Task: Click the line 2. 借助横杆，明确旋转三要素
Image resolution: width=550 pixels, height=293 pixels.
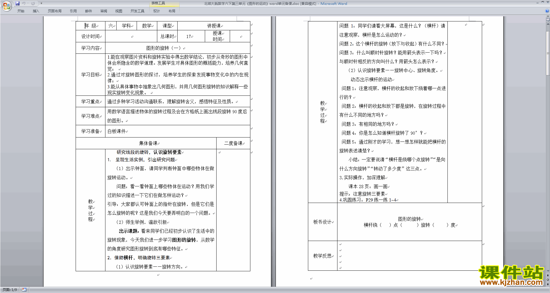Action: coord(139,258)
